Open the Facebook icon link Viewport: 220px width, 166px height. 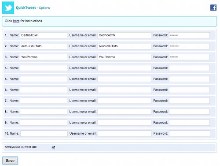(213, 8)
